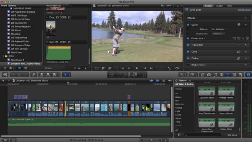Open the Hide Rejected filter dropdown
Screen dimensions: 252x142
[x=54, y=6]
